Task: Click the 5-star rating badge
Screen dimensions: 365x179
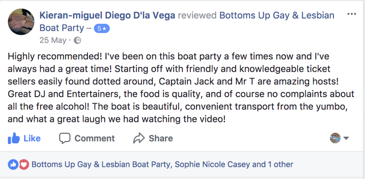Action: point(102,28)
